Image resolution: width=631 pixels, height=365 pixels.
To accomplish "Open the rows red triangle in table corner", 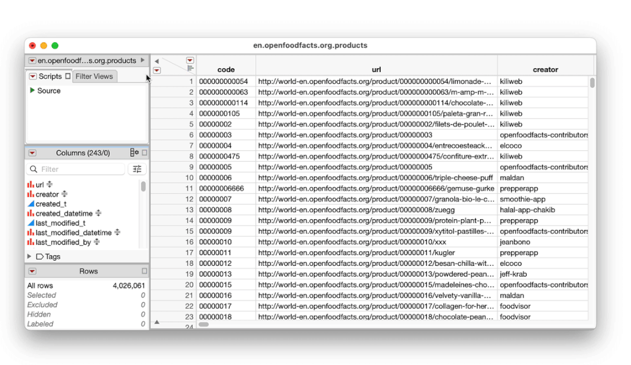I will point(157,71).
